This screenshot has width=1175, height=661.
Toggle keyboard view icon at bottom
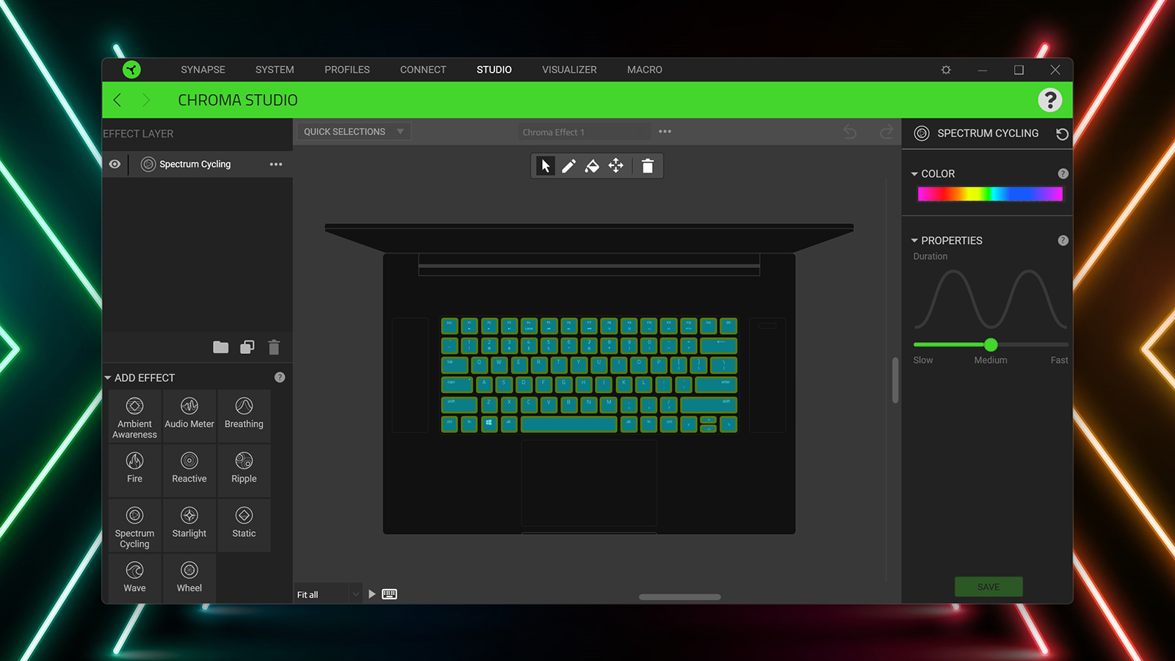389,594
